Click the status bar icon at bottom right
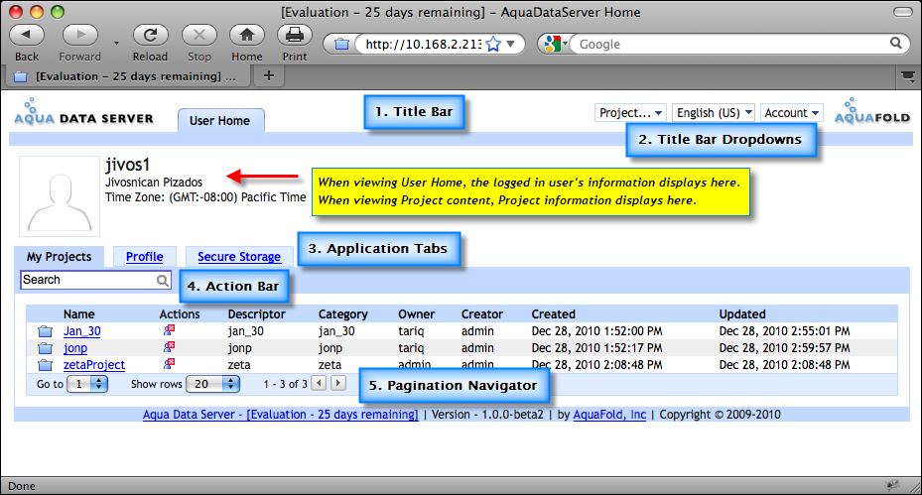Screen dimensions: 922x495 pyautogui.click(x=892, y=485)
